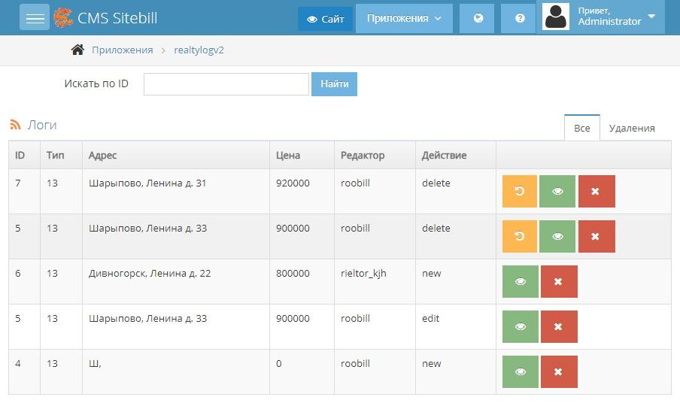Viewport: 680px width, 403px height.
Task: Show details for ID 4 log
Action: pyautogui.click(x=521, y=371)
